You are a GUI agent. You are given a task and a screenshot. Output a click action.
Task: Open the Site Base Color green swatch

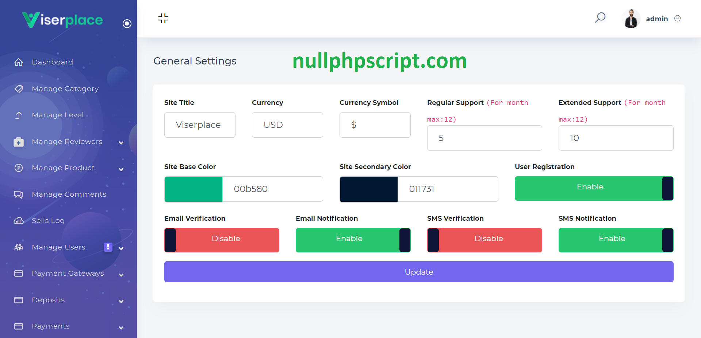point(194,189)
